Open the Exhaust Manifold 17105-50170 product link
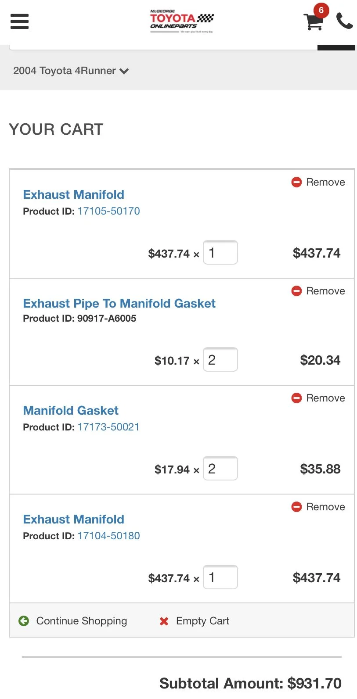This screenshot has width=357, height=699. 74,194
